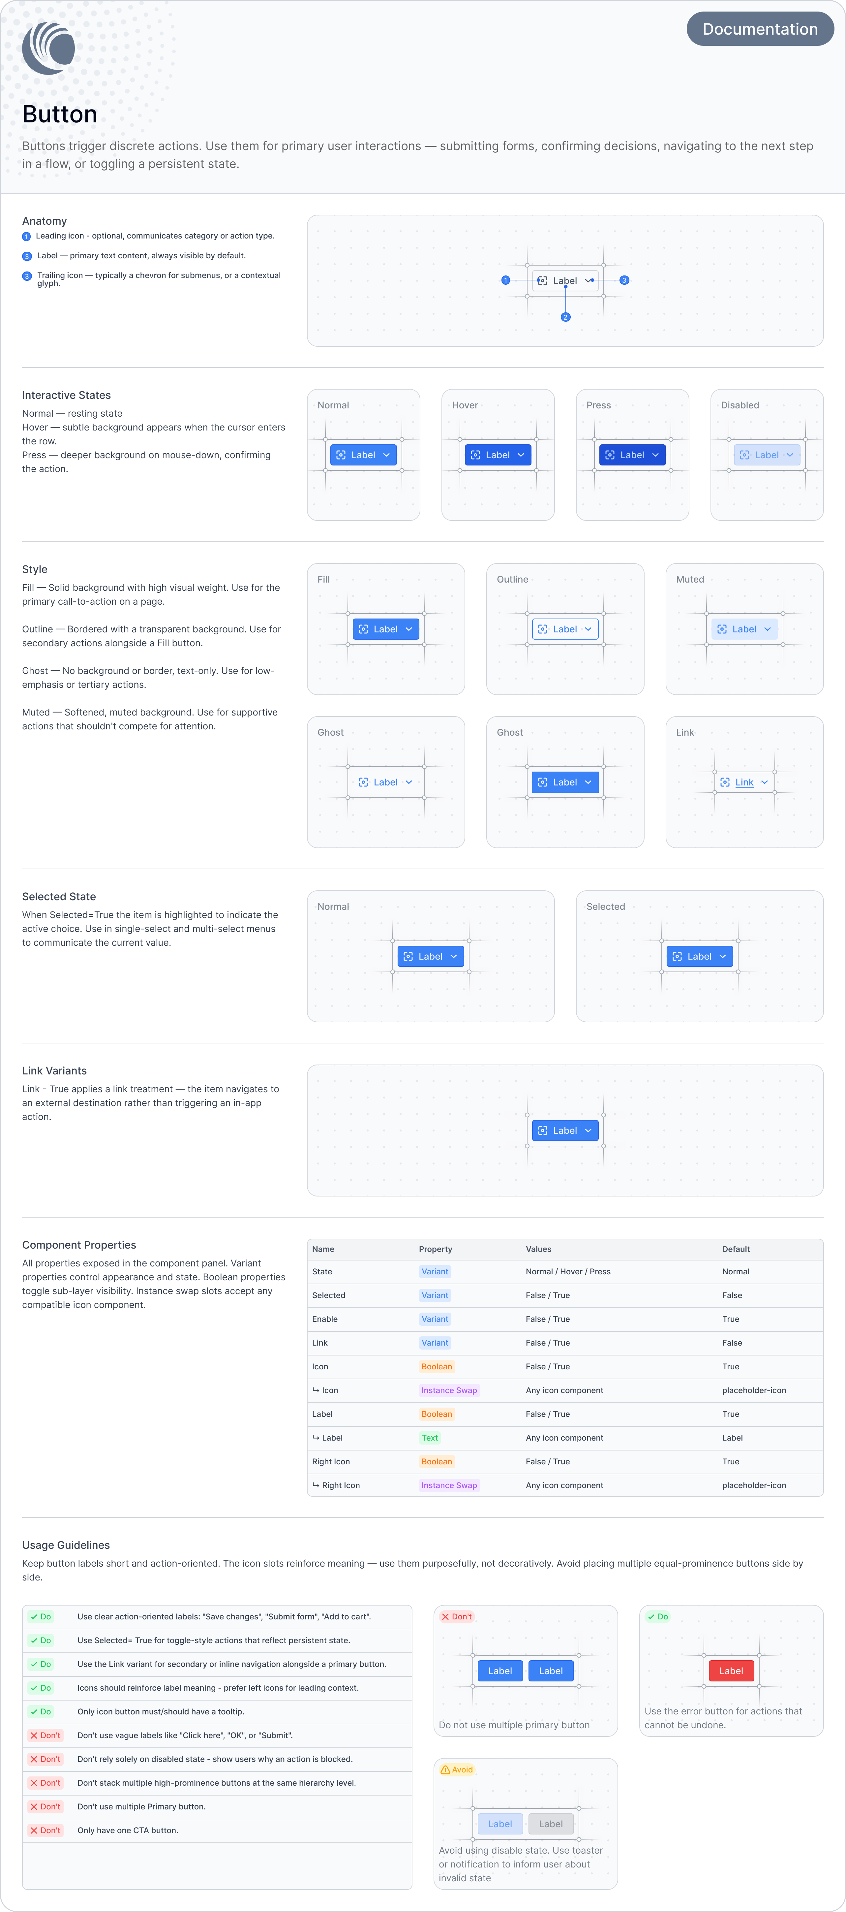Click the Label text in the Selected State Normal button

(431, 957)
